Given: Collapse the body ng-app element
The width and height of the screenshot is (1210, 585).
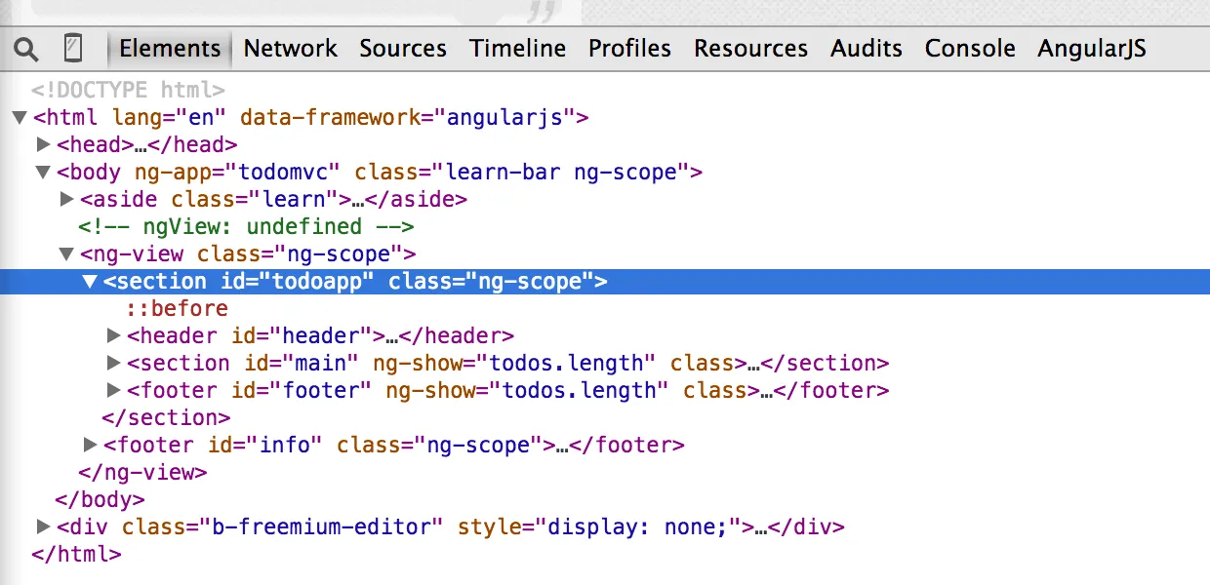Looking at the screenshot, I should coord(43,173).
